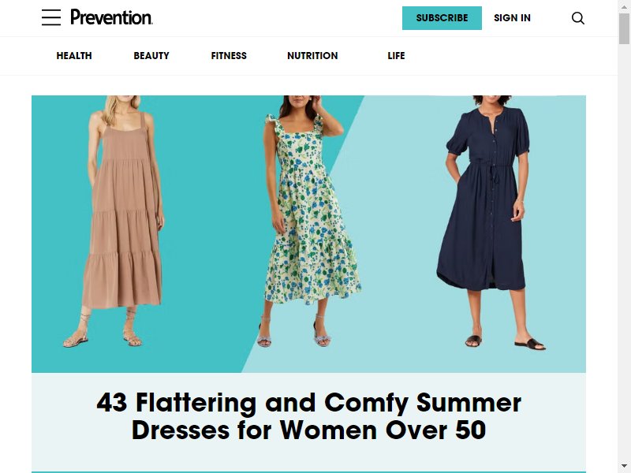The width and height of the screenshot is (631, 473).
Task: Open the Life section
Action: [x=396, y=55]
